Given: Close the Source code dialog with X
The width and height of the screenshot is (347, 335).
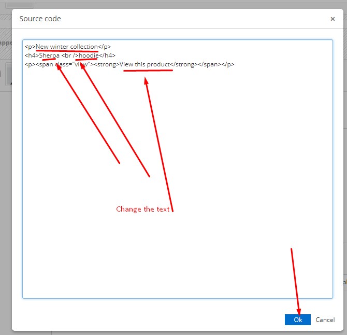Looking at the screenshot, I should click(332, 19).
